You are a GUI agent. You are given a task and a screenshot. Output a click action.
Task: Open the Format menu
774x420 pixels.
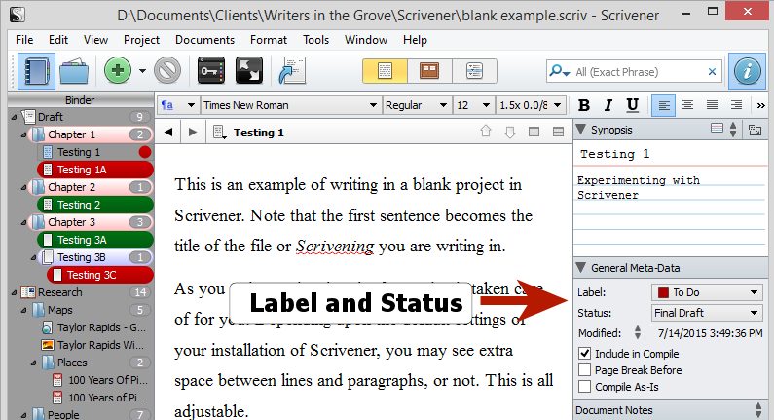coord(268,40)
